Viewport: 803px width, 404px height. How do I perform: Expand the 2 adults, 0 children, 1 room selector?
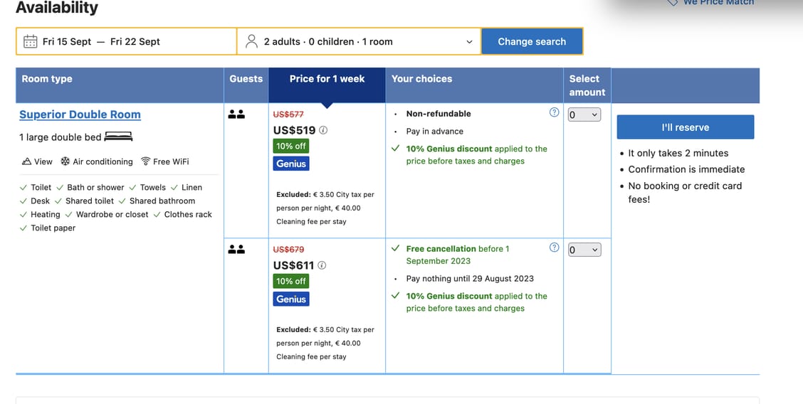(x=359, y=41)
